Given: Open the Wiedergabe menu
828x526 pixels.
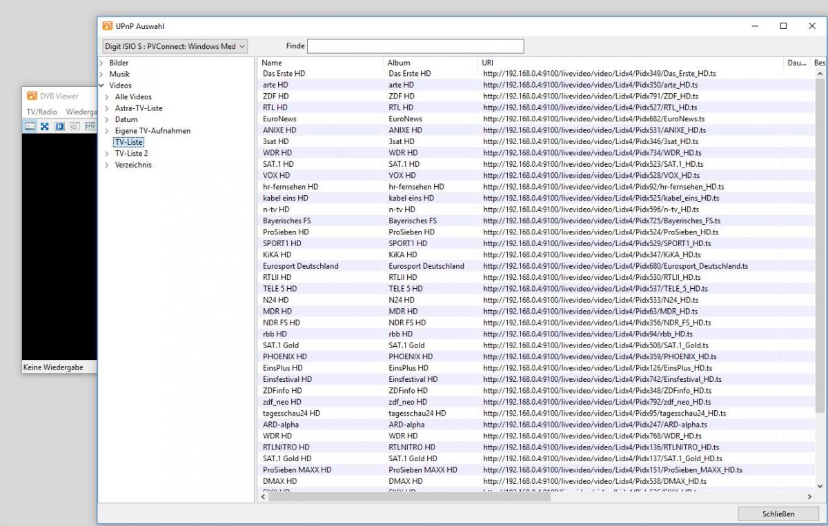Looking at the screenshot, I should [x=81, y=112].
